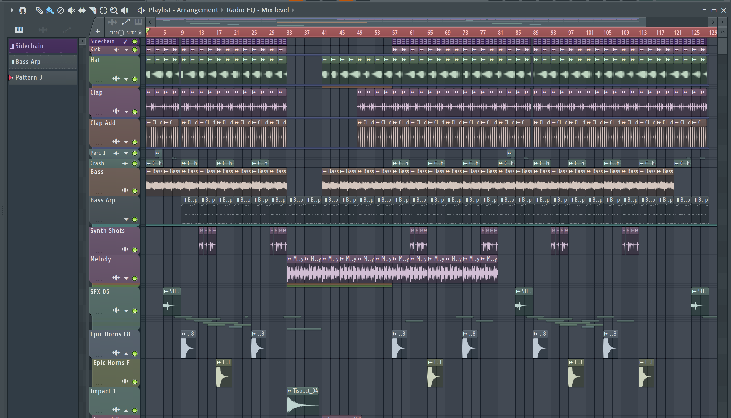
Task: Click waveform icon on Crash track
Action: click(x=125, y=163)
